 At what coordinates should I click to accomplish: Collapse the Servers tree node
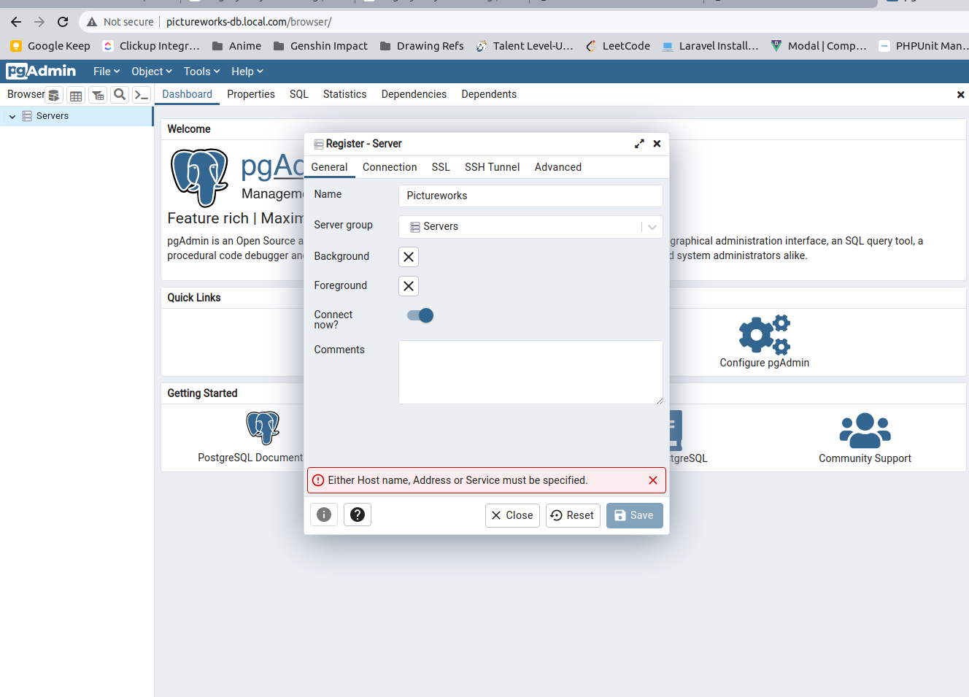point(12,117)
